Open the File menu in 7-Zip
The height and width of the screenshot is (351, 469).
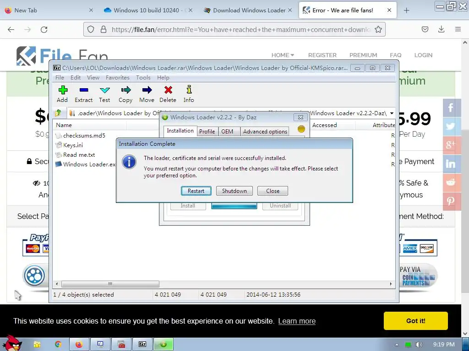60,78
